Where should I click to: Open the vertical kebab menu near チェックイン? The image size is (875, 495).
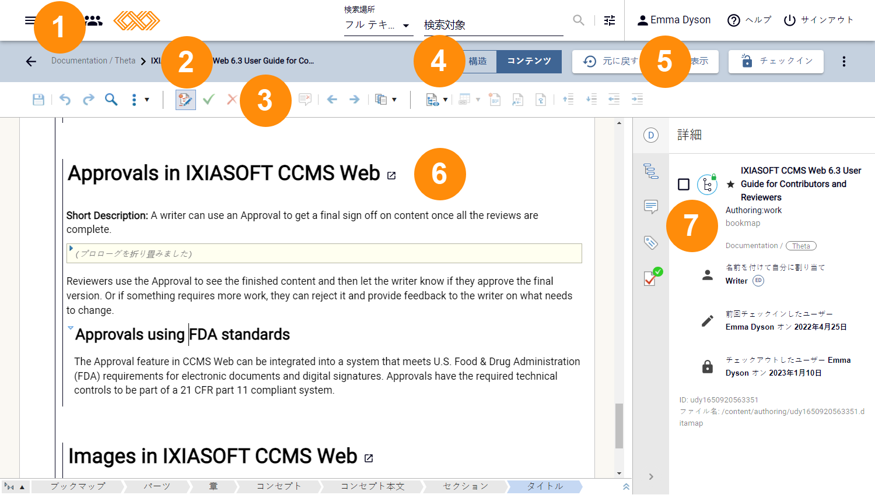pyautogui.click(x=843, y=61)
